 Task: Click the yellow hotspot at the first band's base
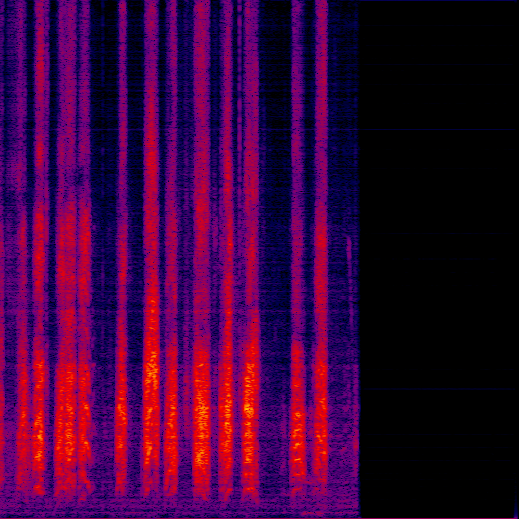click(x=39, y=436)
